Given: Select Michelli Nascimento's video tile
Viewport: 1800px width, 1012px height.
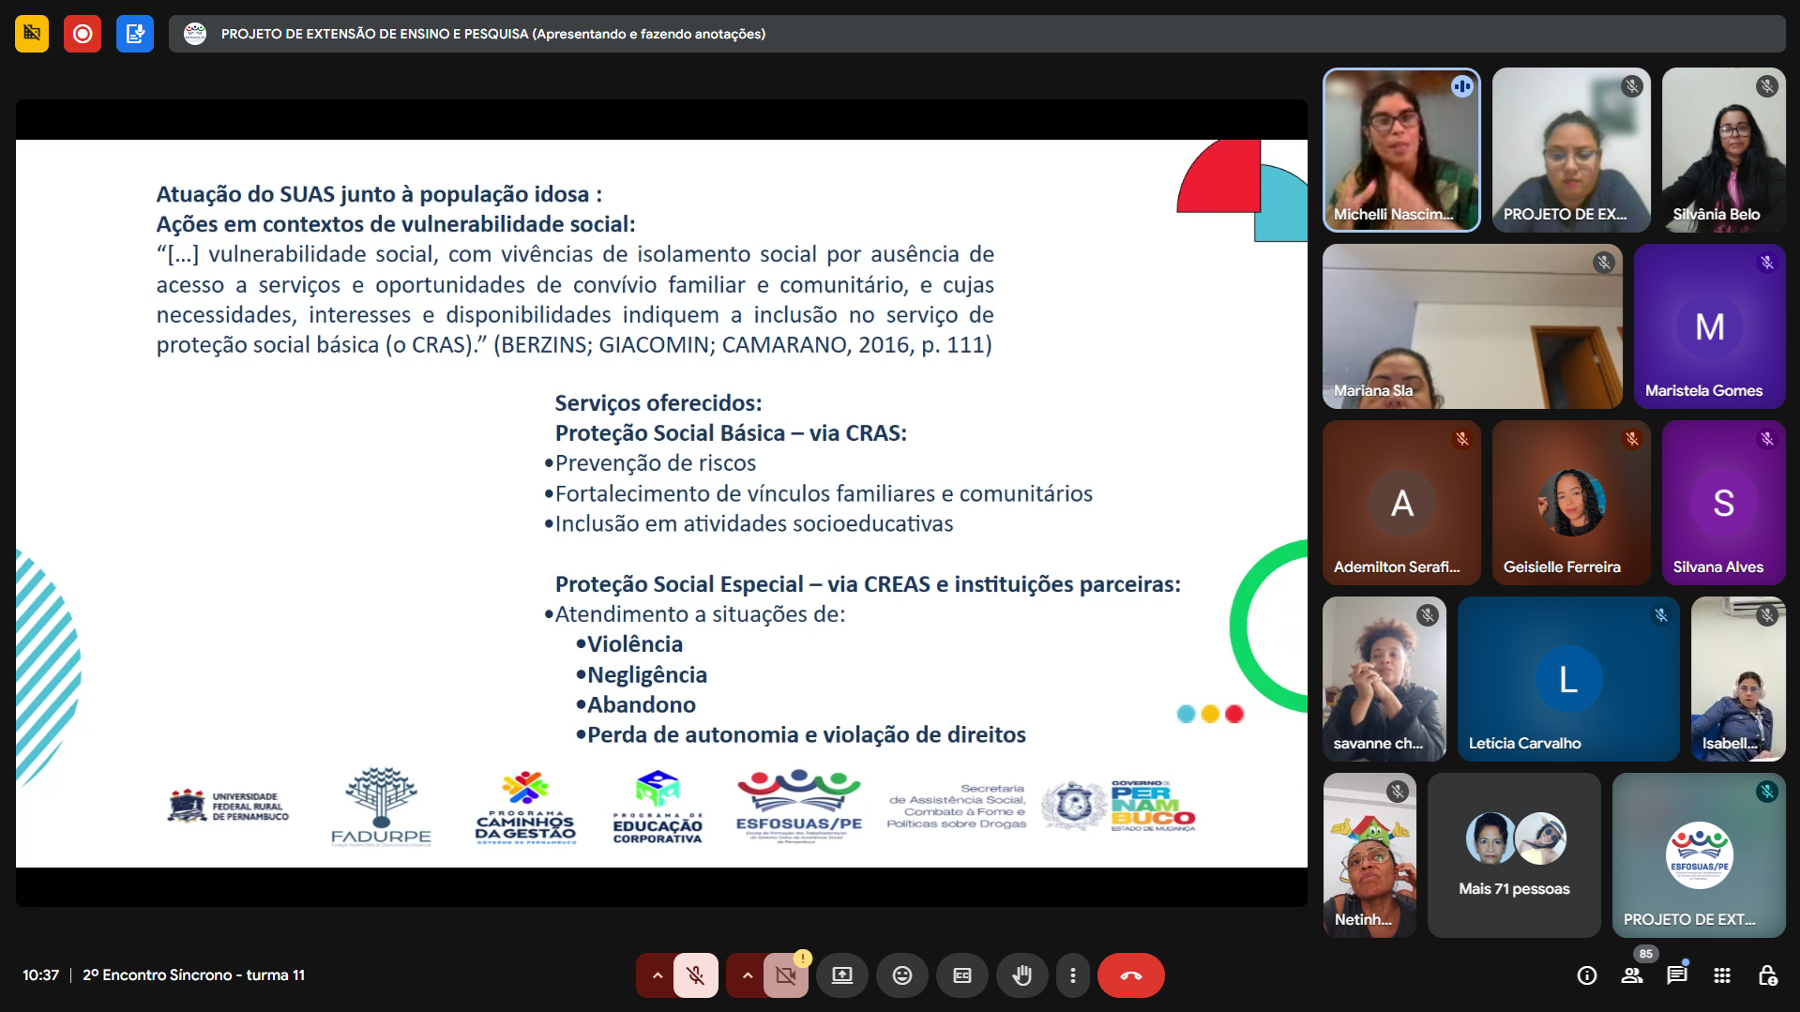Looking at the screenshot, I should click(x=1401, y=150).
